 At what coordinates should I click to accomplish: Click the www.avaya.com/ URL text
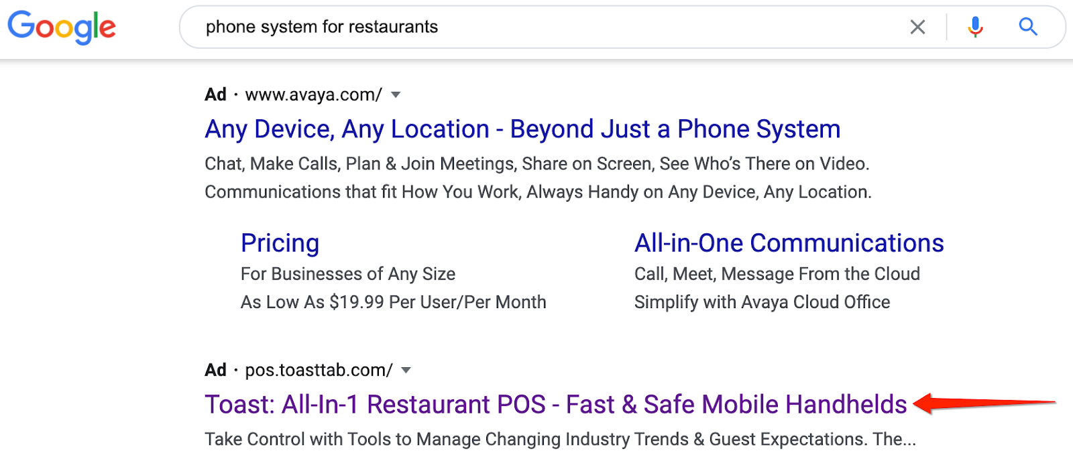[313, 95]
